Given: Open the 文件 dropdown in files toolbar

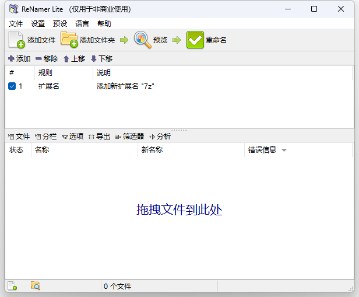Looking at the screenshot, I should pos(19,137).
